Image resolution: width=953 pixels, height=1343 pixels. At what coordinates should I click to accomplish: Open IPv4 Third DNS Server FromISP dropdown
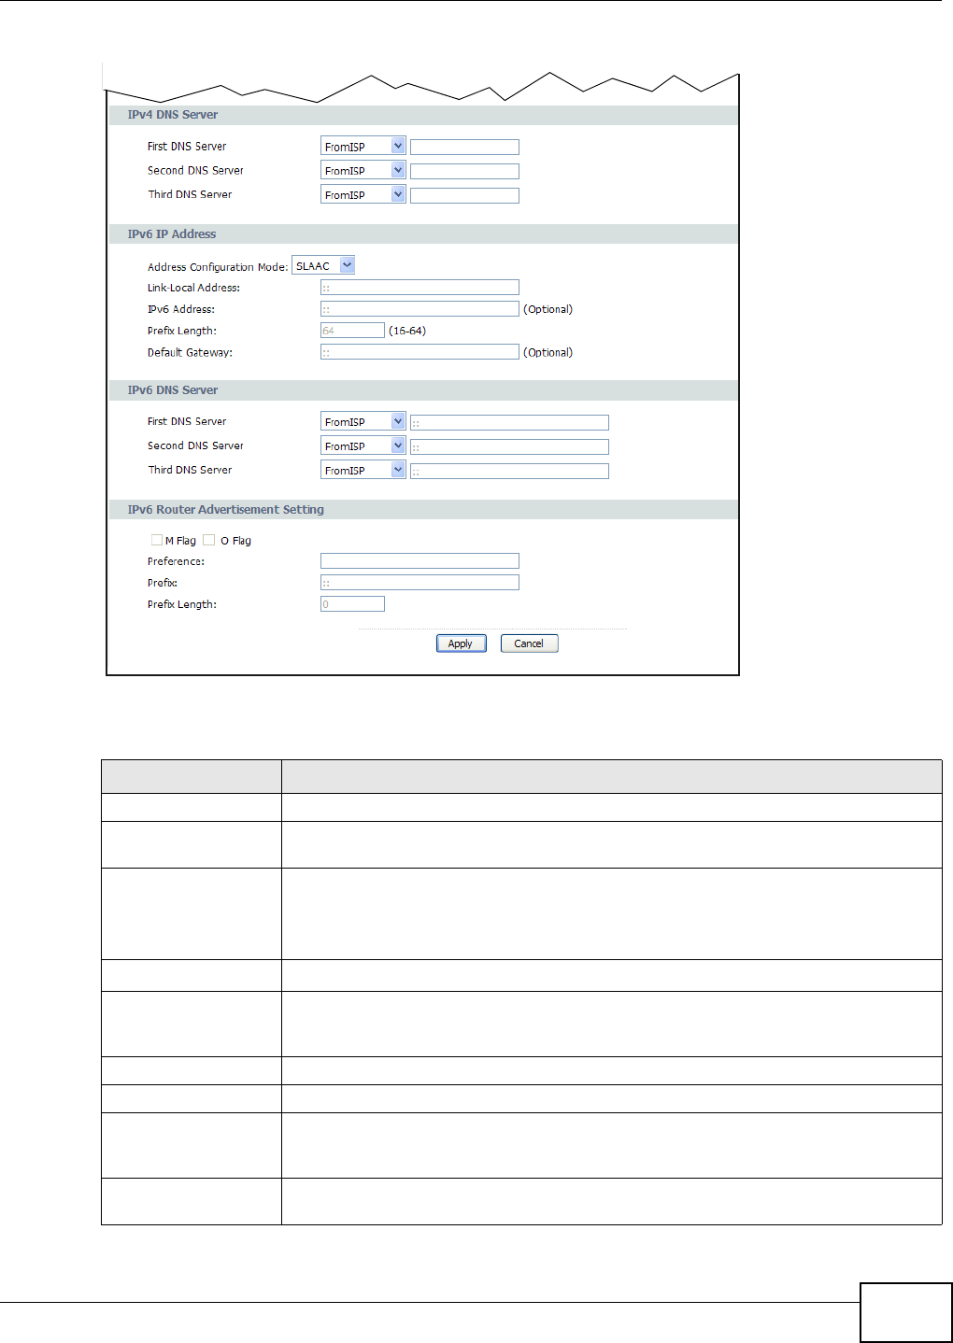[363, 195]
